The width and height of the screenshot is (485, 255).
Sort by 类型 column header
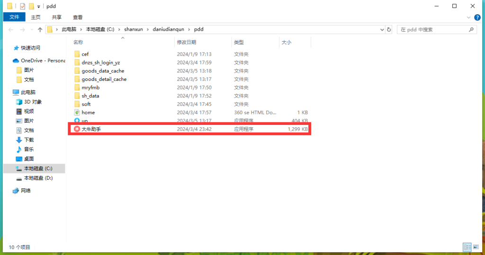[239, 42]
